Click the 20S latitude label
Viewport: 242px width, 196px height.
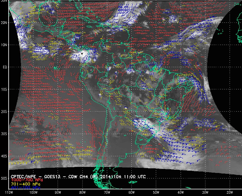pyautogui.click(x=4, y=112)
